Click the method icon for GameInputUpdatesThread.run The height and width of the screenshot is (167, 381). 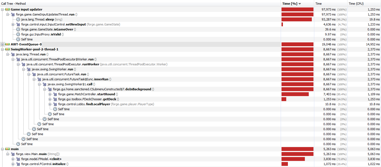click(13, 14)
